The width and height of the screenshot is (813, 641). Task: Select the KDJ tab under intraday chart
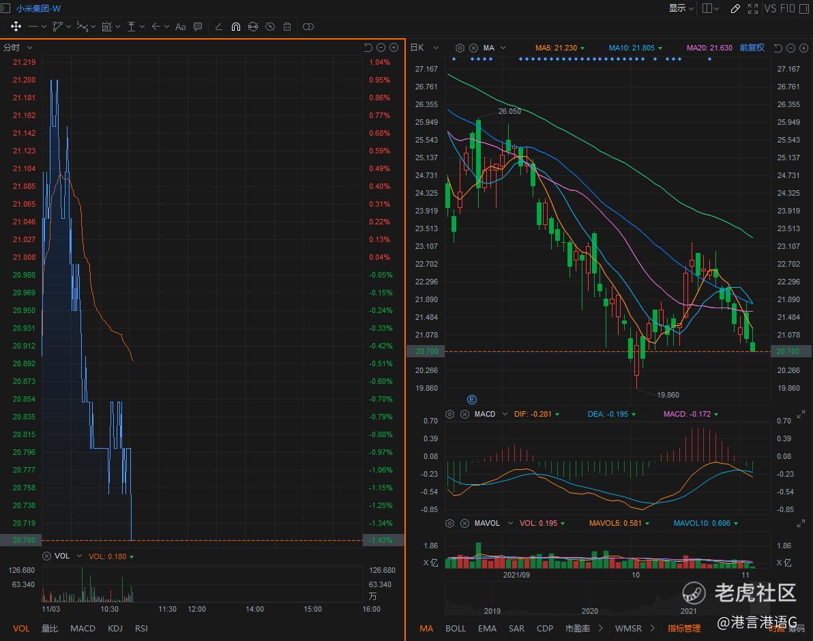(x=115, y=628)
